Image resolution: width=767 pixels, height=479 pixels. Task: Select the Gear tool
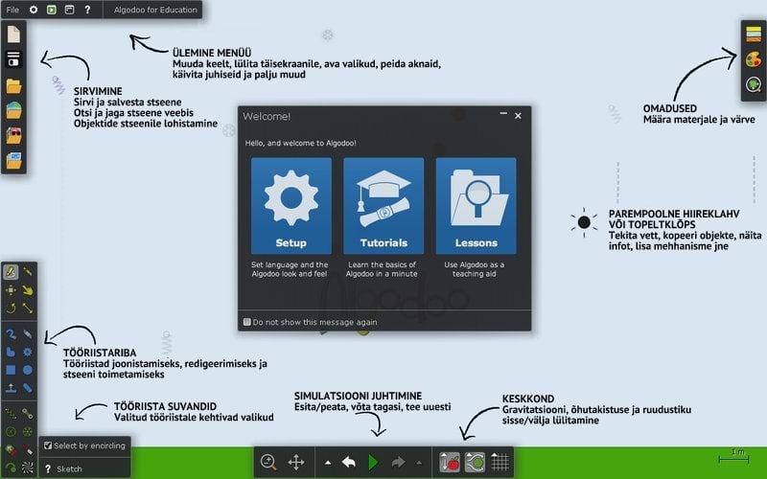click(x=28, y=352)
